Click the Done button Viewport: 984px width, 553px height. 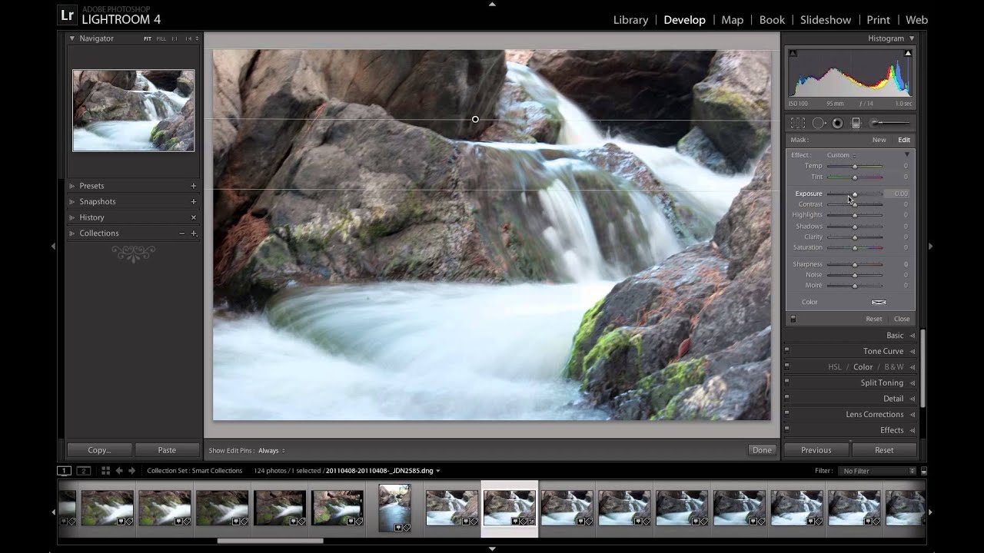(x=762, y=450)
